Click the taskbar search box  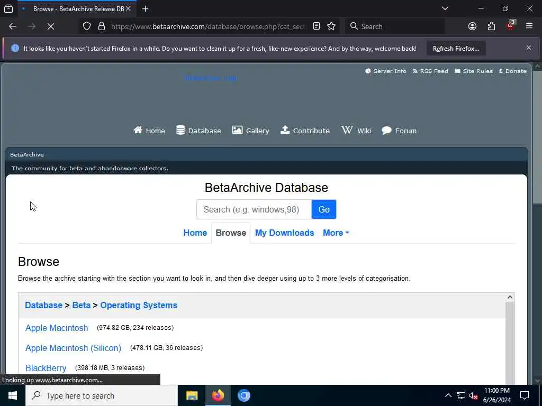[x=102, y=395]
